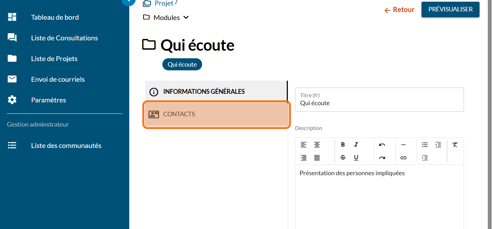Clear text formatting
Viewport: 493px width, 229px height.
tap(455, 145)
